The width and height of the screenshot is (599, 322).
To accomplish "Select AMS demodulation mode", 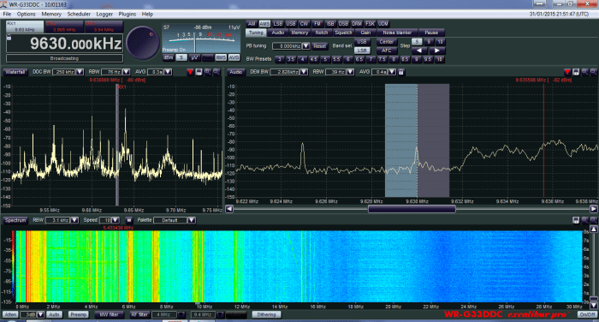I will pyautogui.click(x=264, y=24).
